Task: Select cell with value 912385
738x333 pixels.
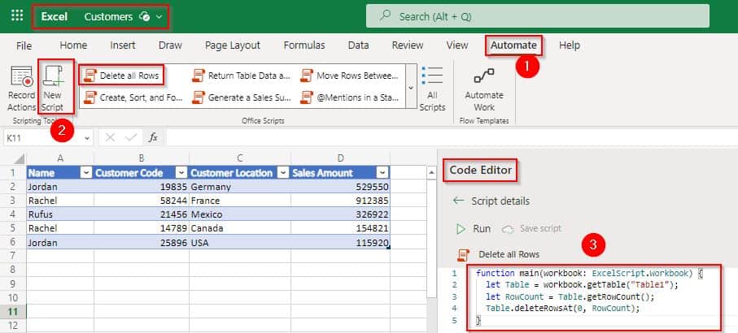Action: tap(340, 201)
